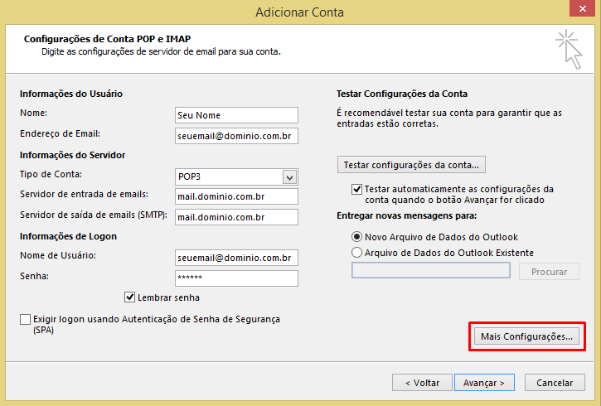Viewport: 601px width, 406px height.
Task: Return with the Voltar button
Action: pyautogui.click(x=422, y=383)
